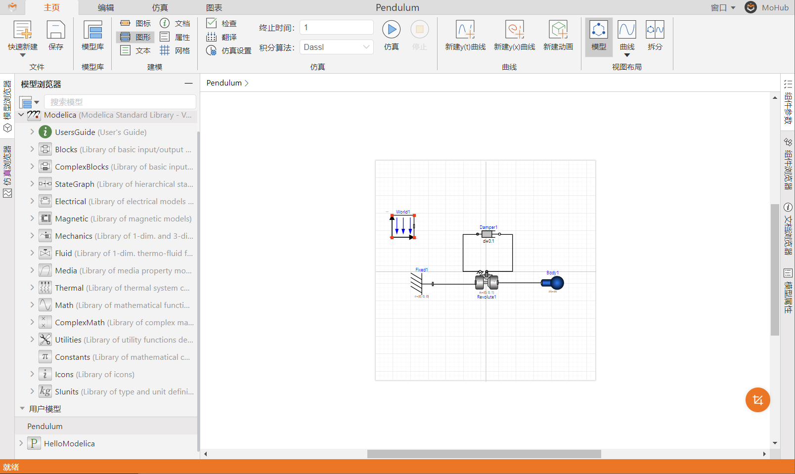The image size is (795, 474).
Task: Collapse the User Models (用户模型) section
Action: pos(22,409)
